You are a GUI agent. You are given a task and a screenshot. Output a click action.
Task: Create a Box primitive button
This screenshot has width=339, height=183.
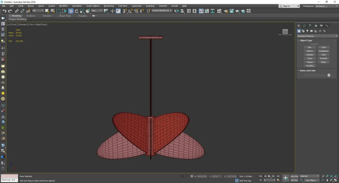310,47
